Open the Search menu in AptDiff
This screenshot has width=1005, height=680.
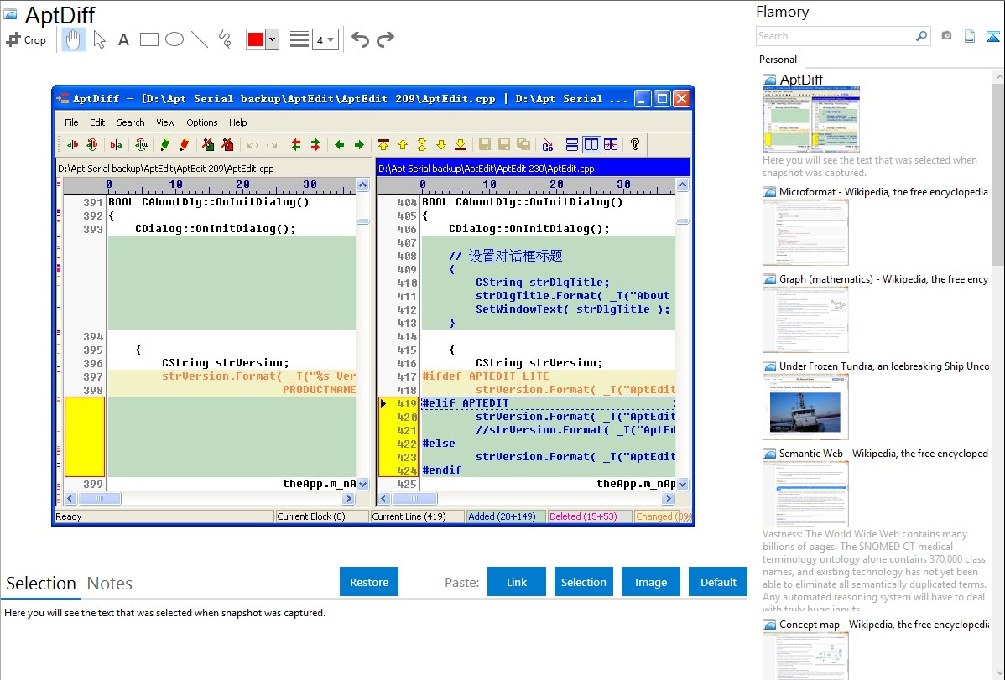pos(131,122)
